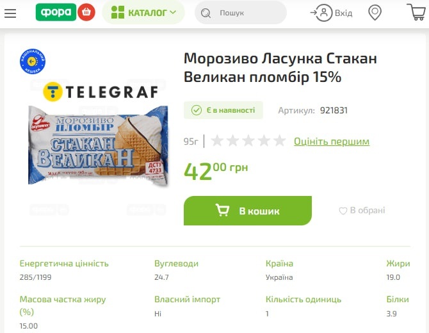Viewport: 429px width, 333px height.
Task: Click the Вхід login text
Action: pos(343,13)
